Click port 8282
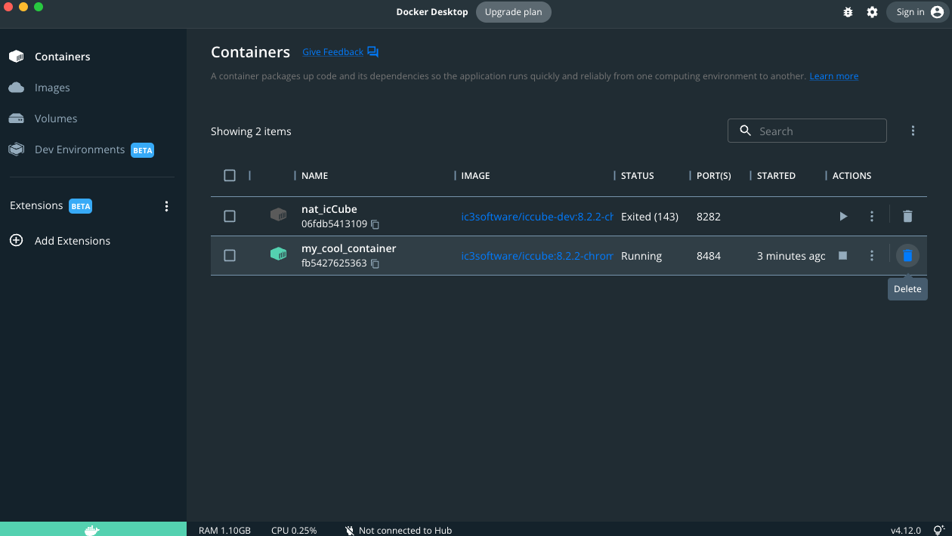The height and width of the screenshot is (536, 952). click(709, 217)
